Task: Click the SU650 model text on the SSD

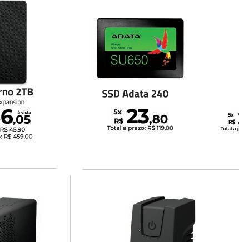Action: click(130, 60)
